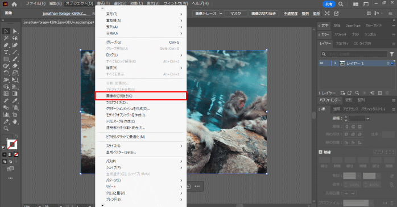Select the Column Graph tool
Image resolution: width=397 pixels, height=207 pixels.
click(6, 115)
